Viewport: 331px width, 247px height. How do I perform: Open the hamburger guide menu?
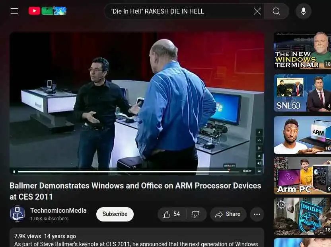[14, 11]
